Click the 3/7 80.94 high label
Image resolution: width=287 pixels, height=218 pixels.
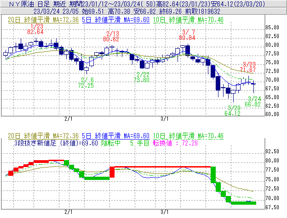[187, 35]
